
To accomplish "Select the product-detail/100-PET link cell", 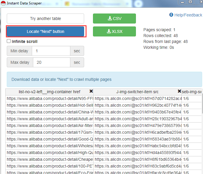I will 49,166.
